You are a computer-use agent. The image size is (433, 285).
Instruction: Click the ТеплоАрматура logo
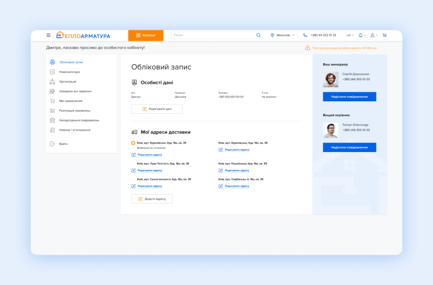[x=83, y=35]
